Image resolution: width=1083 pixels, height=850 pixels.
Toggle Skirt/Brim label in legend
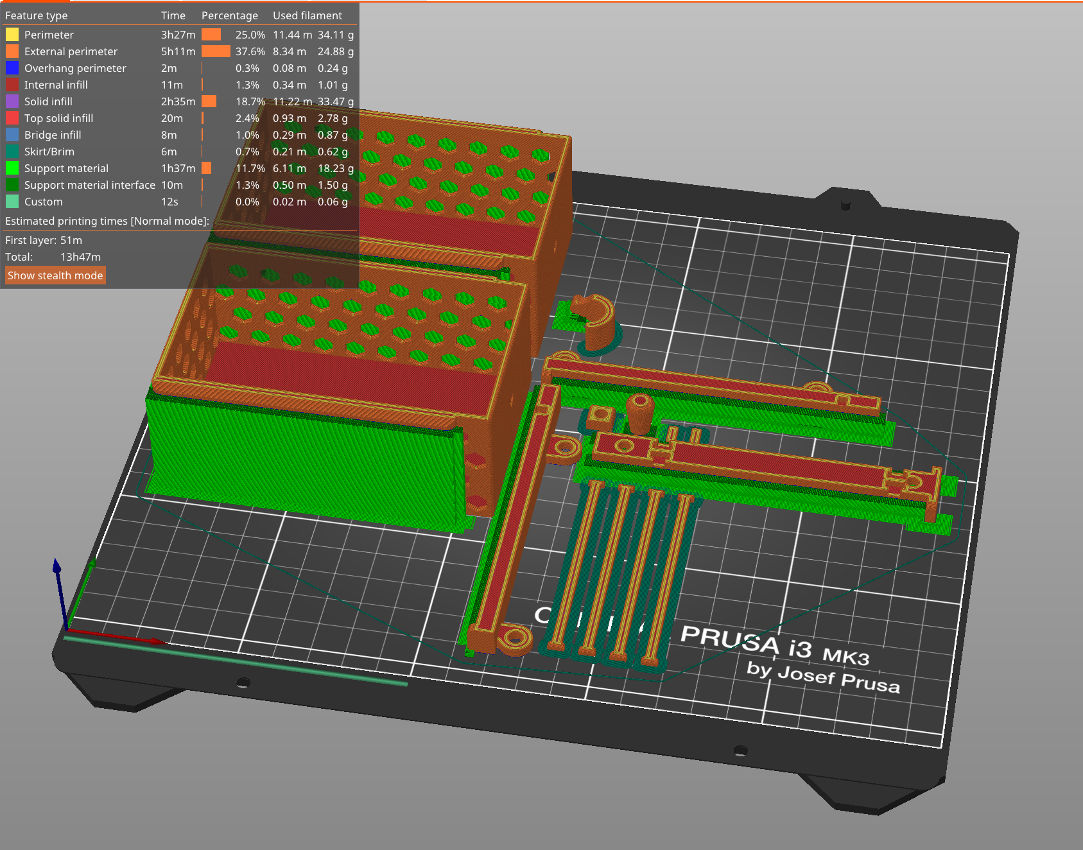[49, 152]
